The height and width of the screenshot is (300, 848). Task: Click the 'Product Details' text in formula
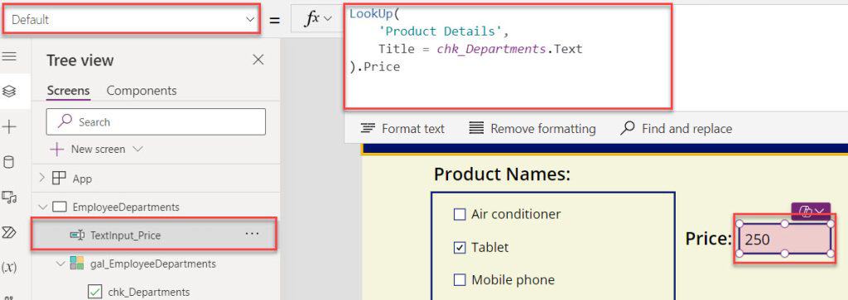[441, 31]
